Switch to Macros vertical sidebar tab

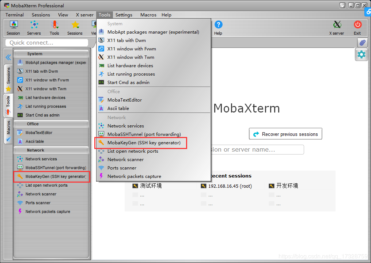pos(8,131)
